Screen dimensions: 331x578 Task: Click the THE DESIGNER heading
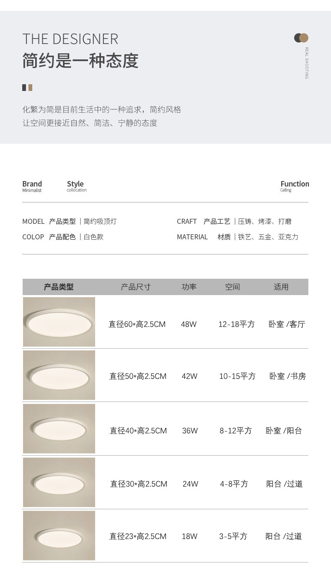tap(70, 39)
